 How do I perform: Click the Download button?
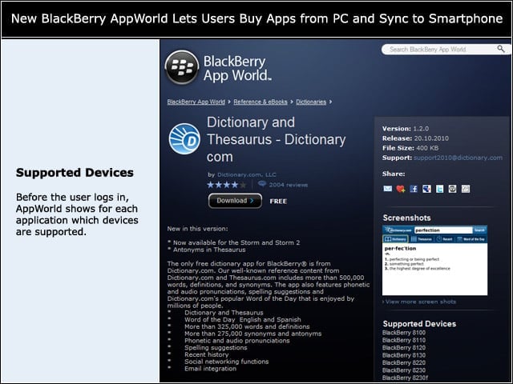click(x=235, y=201)
